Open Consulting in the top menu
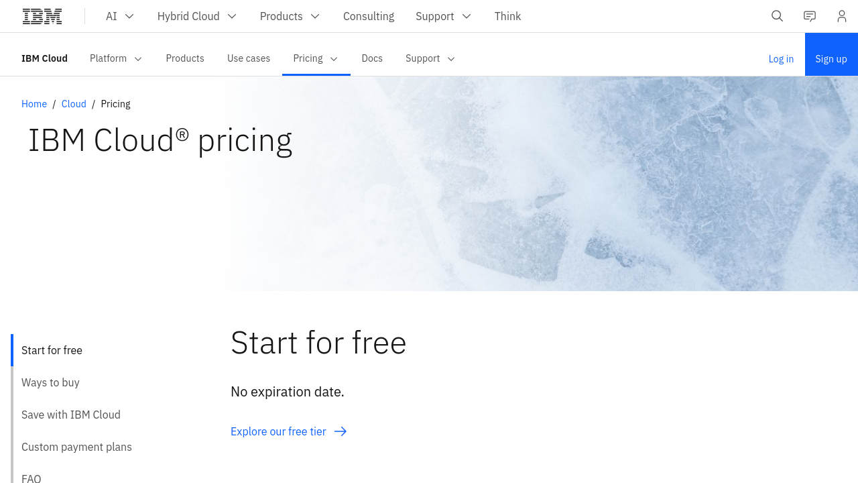Image resolution: width=858 pixels, height=483 pixels. pyautogui.click(x=369, y=16)
